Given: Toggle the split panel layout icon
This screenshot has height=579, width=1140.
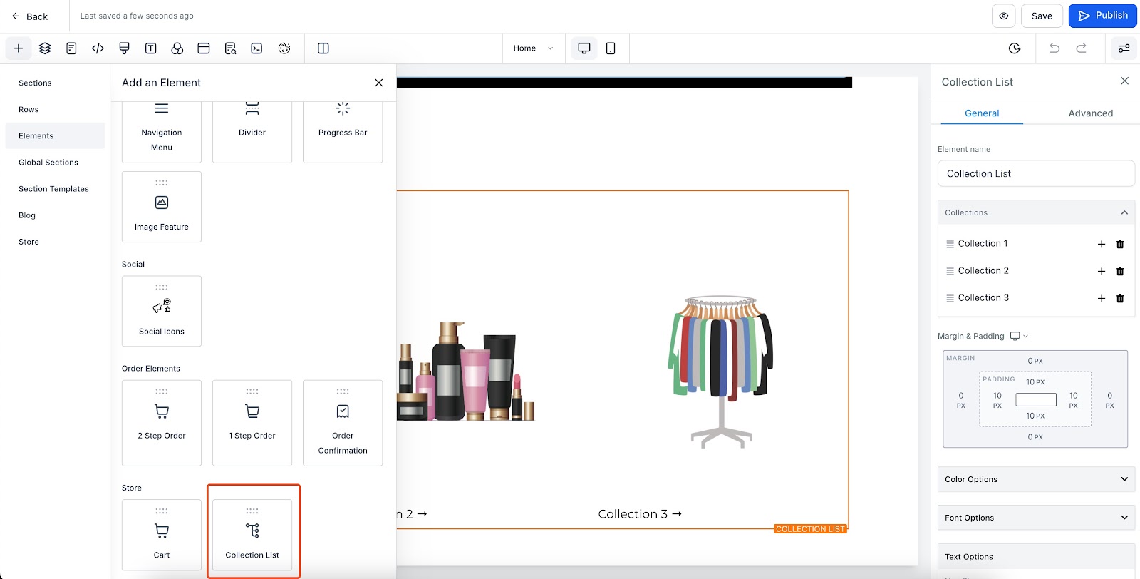Looking at the screenshot, I should click(323, 48).
